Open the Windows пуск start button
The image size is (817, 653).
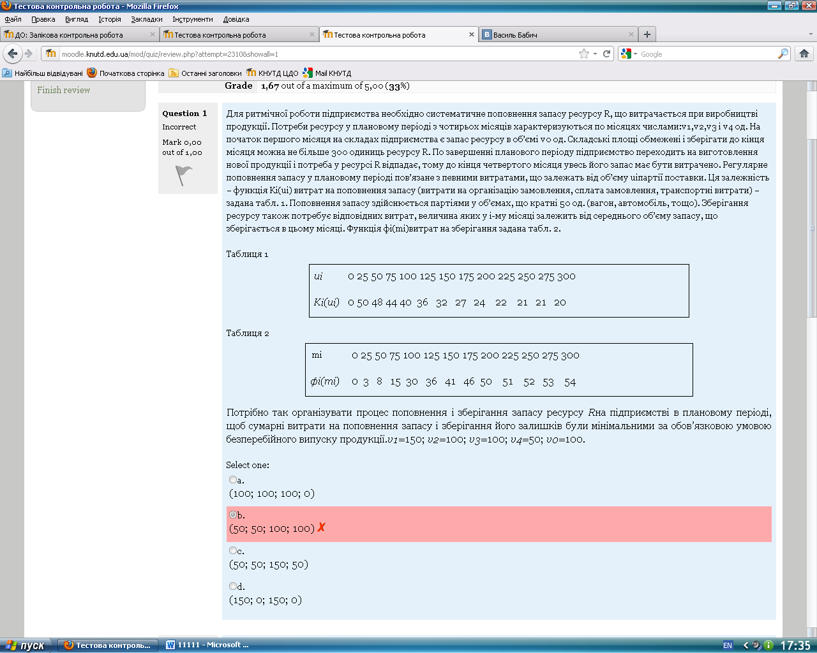pos(26,645)
